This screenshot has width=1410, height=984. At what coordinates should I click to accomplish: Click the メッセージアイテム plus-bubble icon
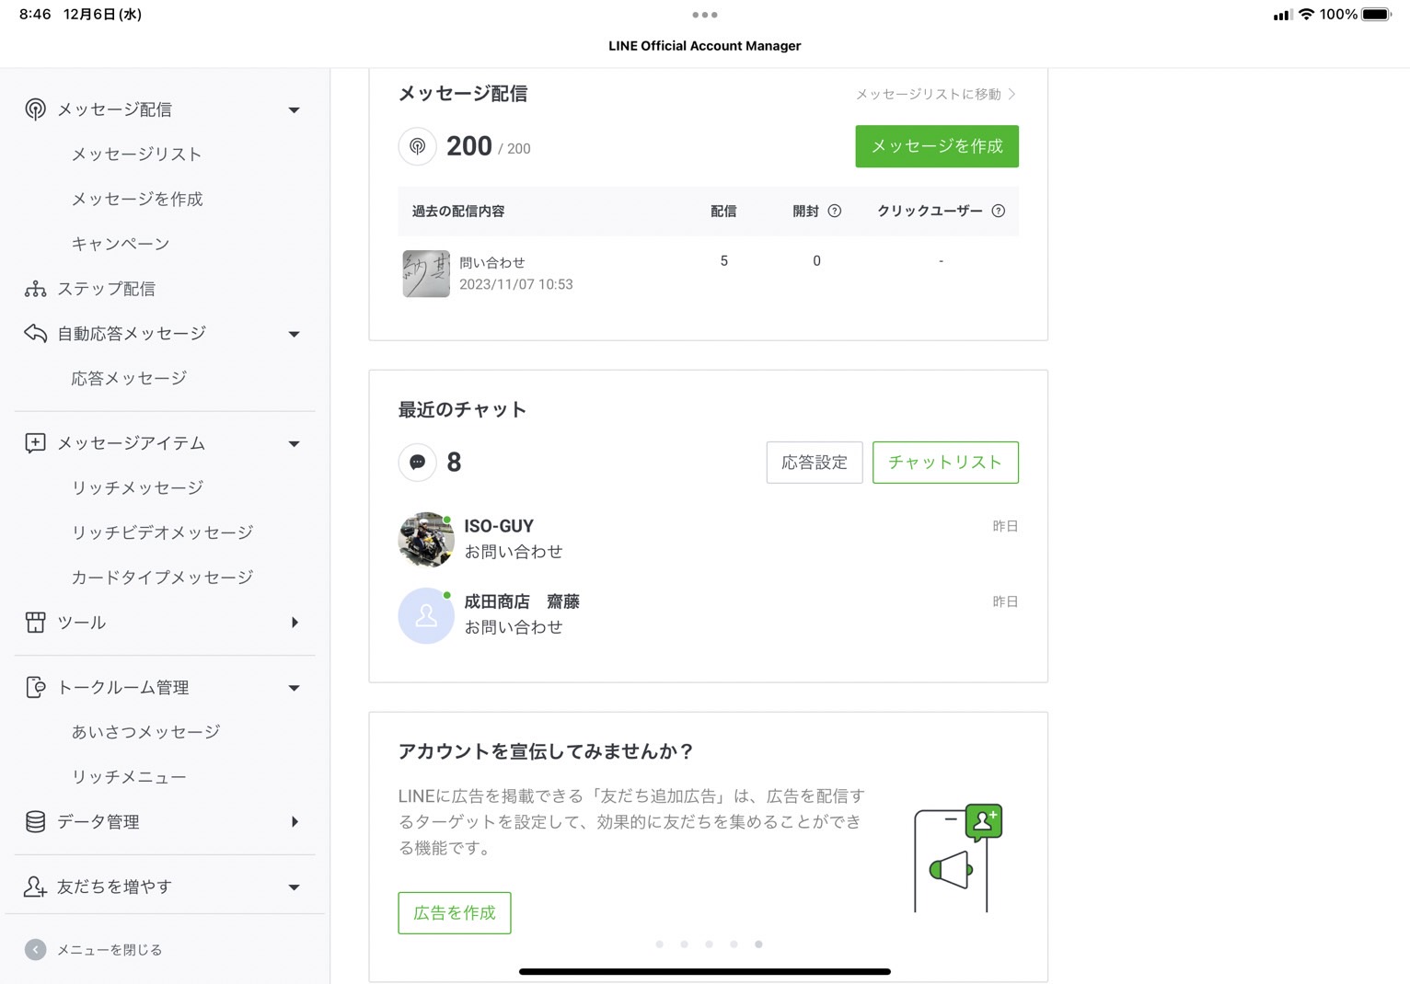[x=35, y=443]
